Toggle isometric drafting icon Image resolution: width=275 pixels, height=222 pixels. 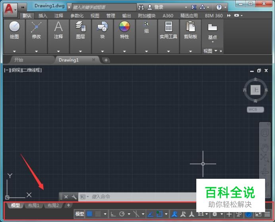[x=136, y=214]
